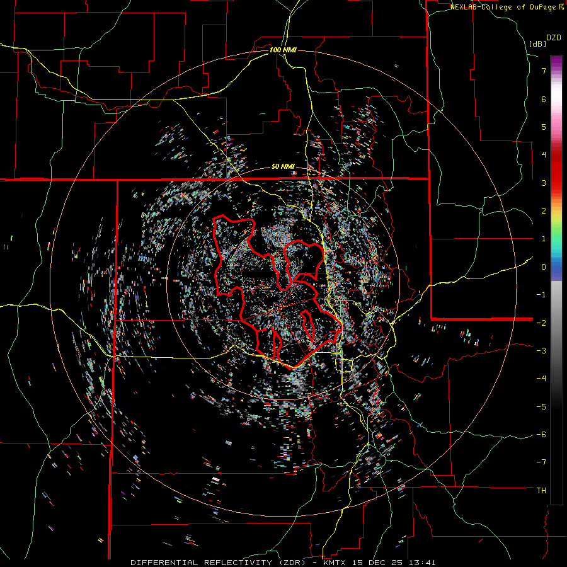
Task: Click the 1 dB scale value
Action: pyautogui.click(x=544, y=239)
